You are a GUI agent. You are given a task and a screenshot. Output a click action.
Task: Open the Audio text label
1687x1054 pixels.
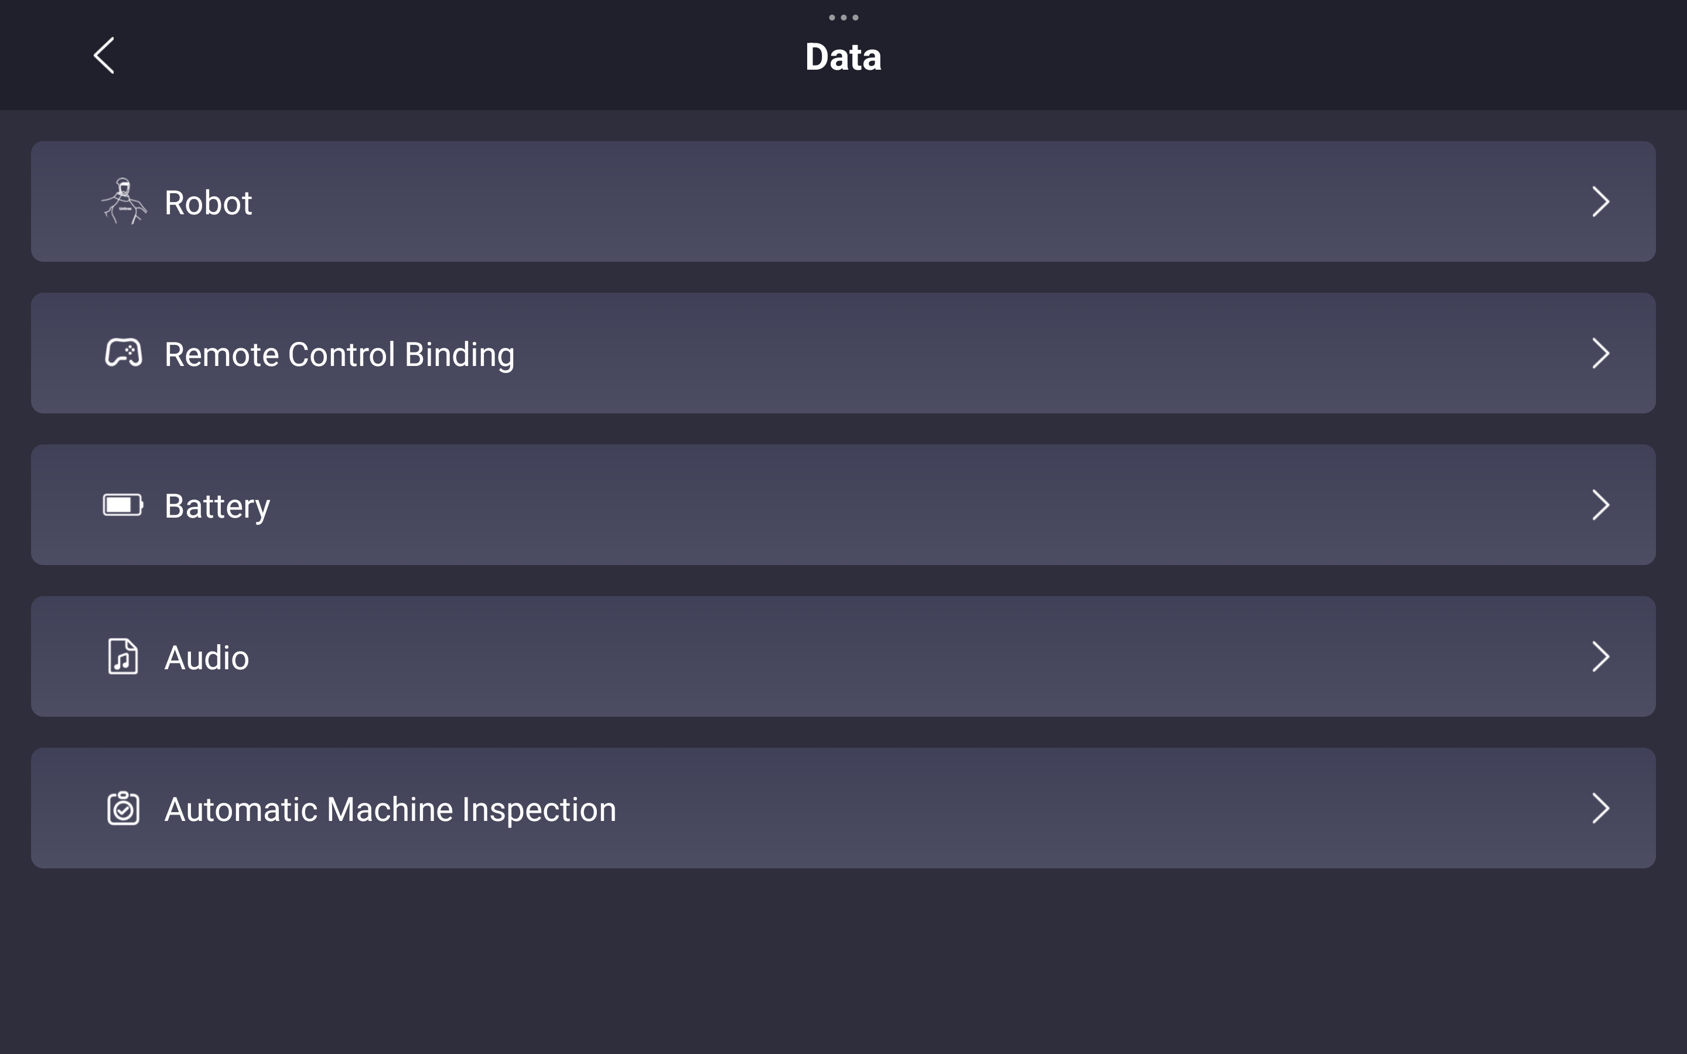[x=206, y=658]
